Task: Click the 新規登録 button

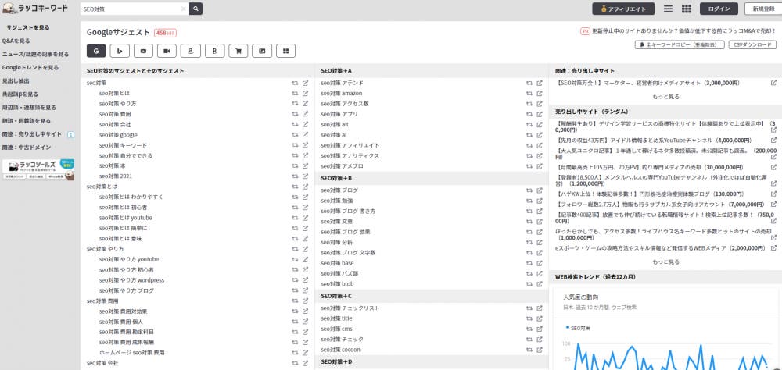Action: [763, 9]
